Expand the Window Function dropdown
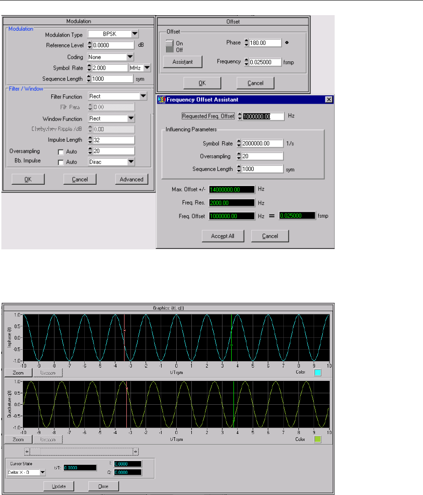This screenshot has height=495, width=423. point(131,118)
